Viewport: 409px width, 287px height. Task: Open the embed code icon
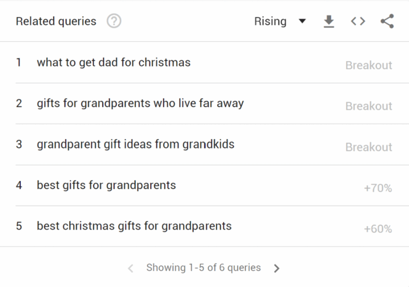click(358, 21)
